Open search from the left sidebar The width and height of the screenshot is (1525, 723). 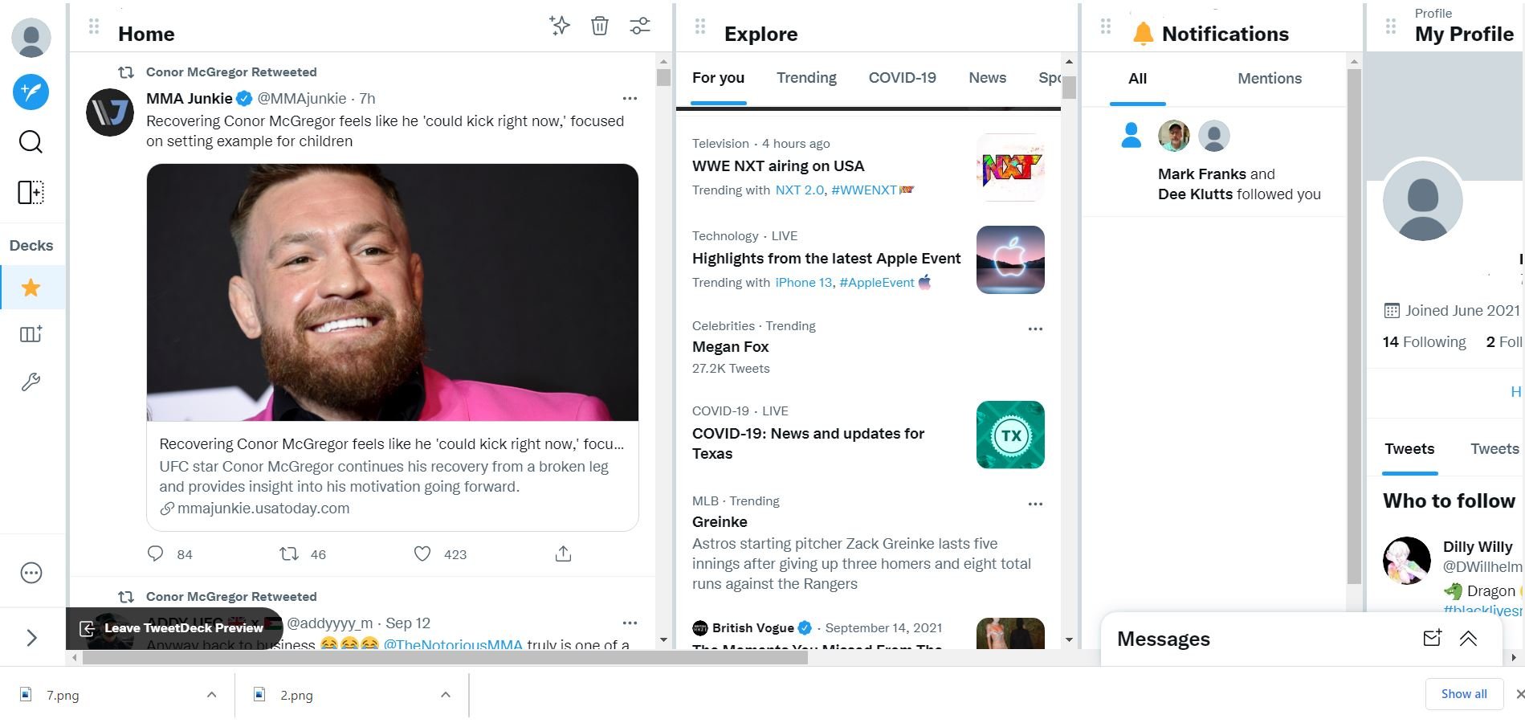click(31, 142)
